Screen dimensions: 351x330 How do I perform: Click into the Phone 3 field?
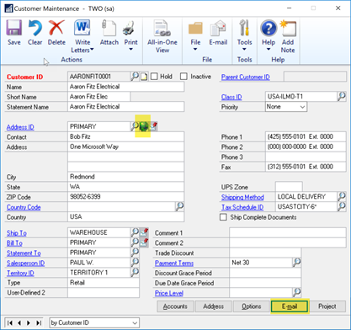coord(306,157)
